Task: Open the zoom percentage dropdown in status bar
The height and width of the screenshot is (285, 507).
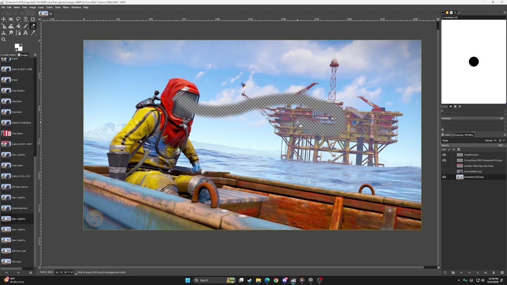Action: click(69, 272)
